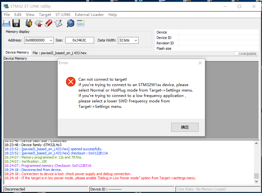Open the File menu

(x=7, y=15)
